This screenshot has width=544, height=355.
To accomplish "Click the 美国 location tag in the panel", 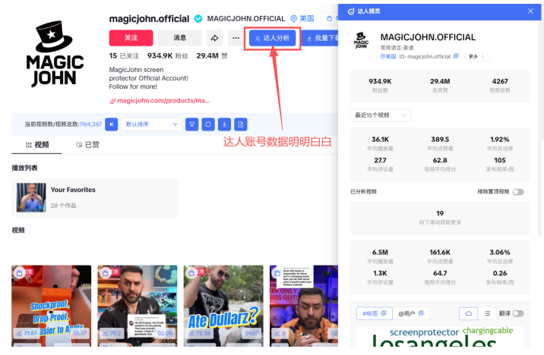I will point(388,56).
